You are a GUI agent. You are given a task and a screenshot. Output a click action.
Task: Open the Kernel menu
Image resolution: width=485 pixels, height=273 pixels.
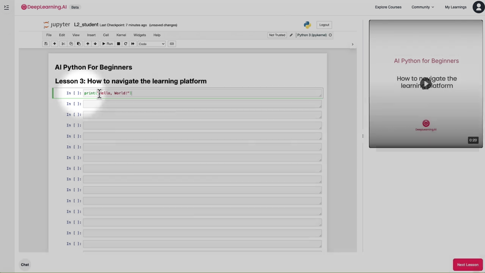121,35
